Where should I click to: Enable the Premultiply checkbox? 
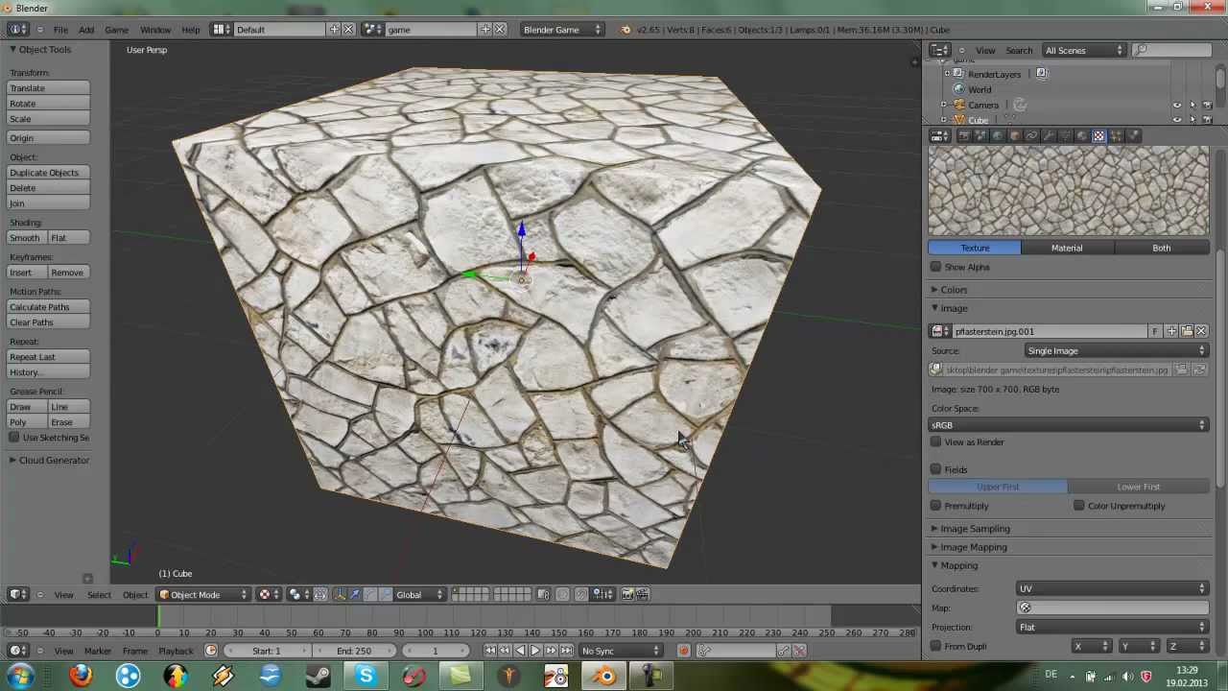[935, 506]
